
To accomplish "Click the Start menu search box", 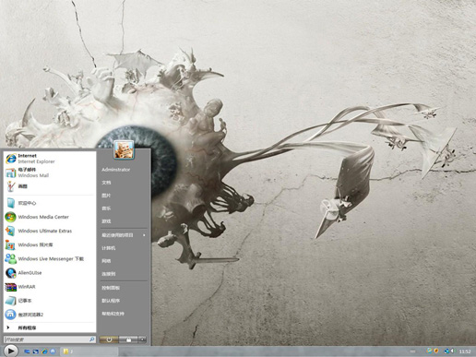I will point(49,339).
